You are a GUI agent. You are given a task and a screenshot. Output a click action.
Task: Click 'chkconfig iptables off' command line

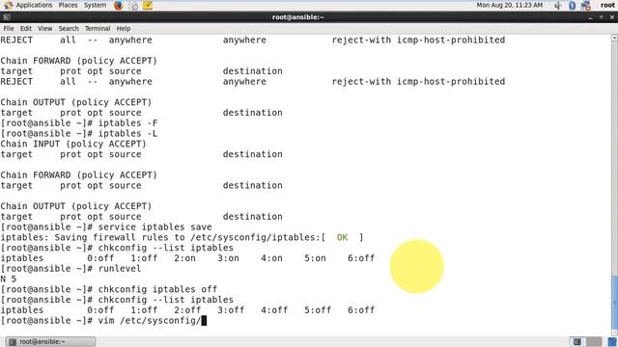click(x=157, y=289)
